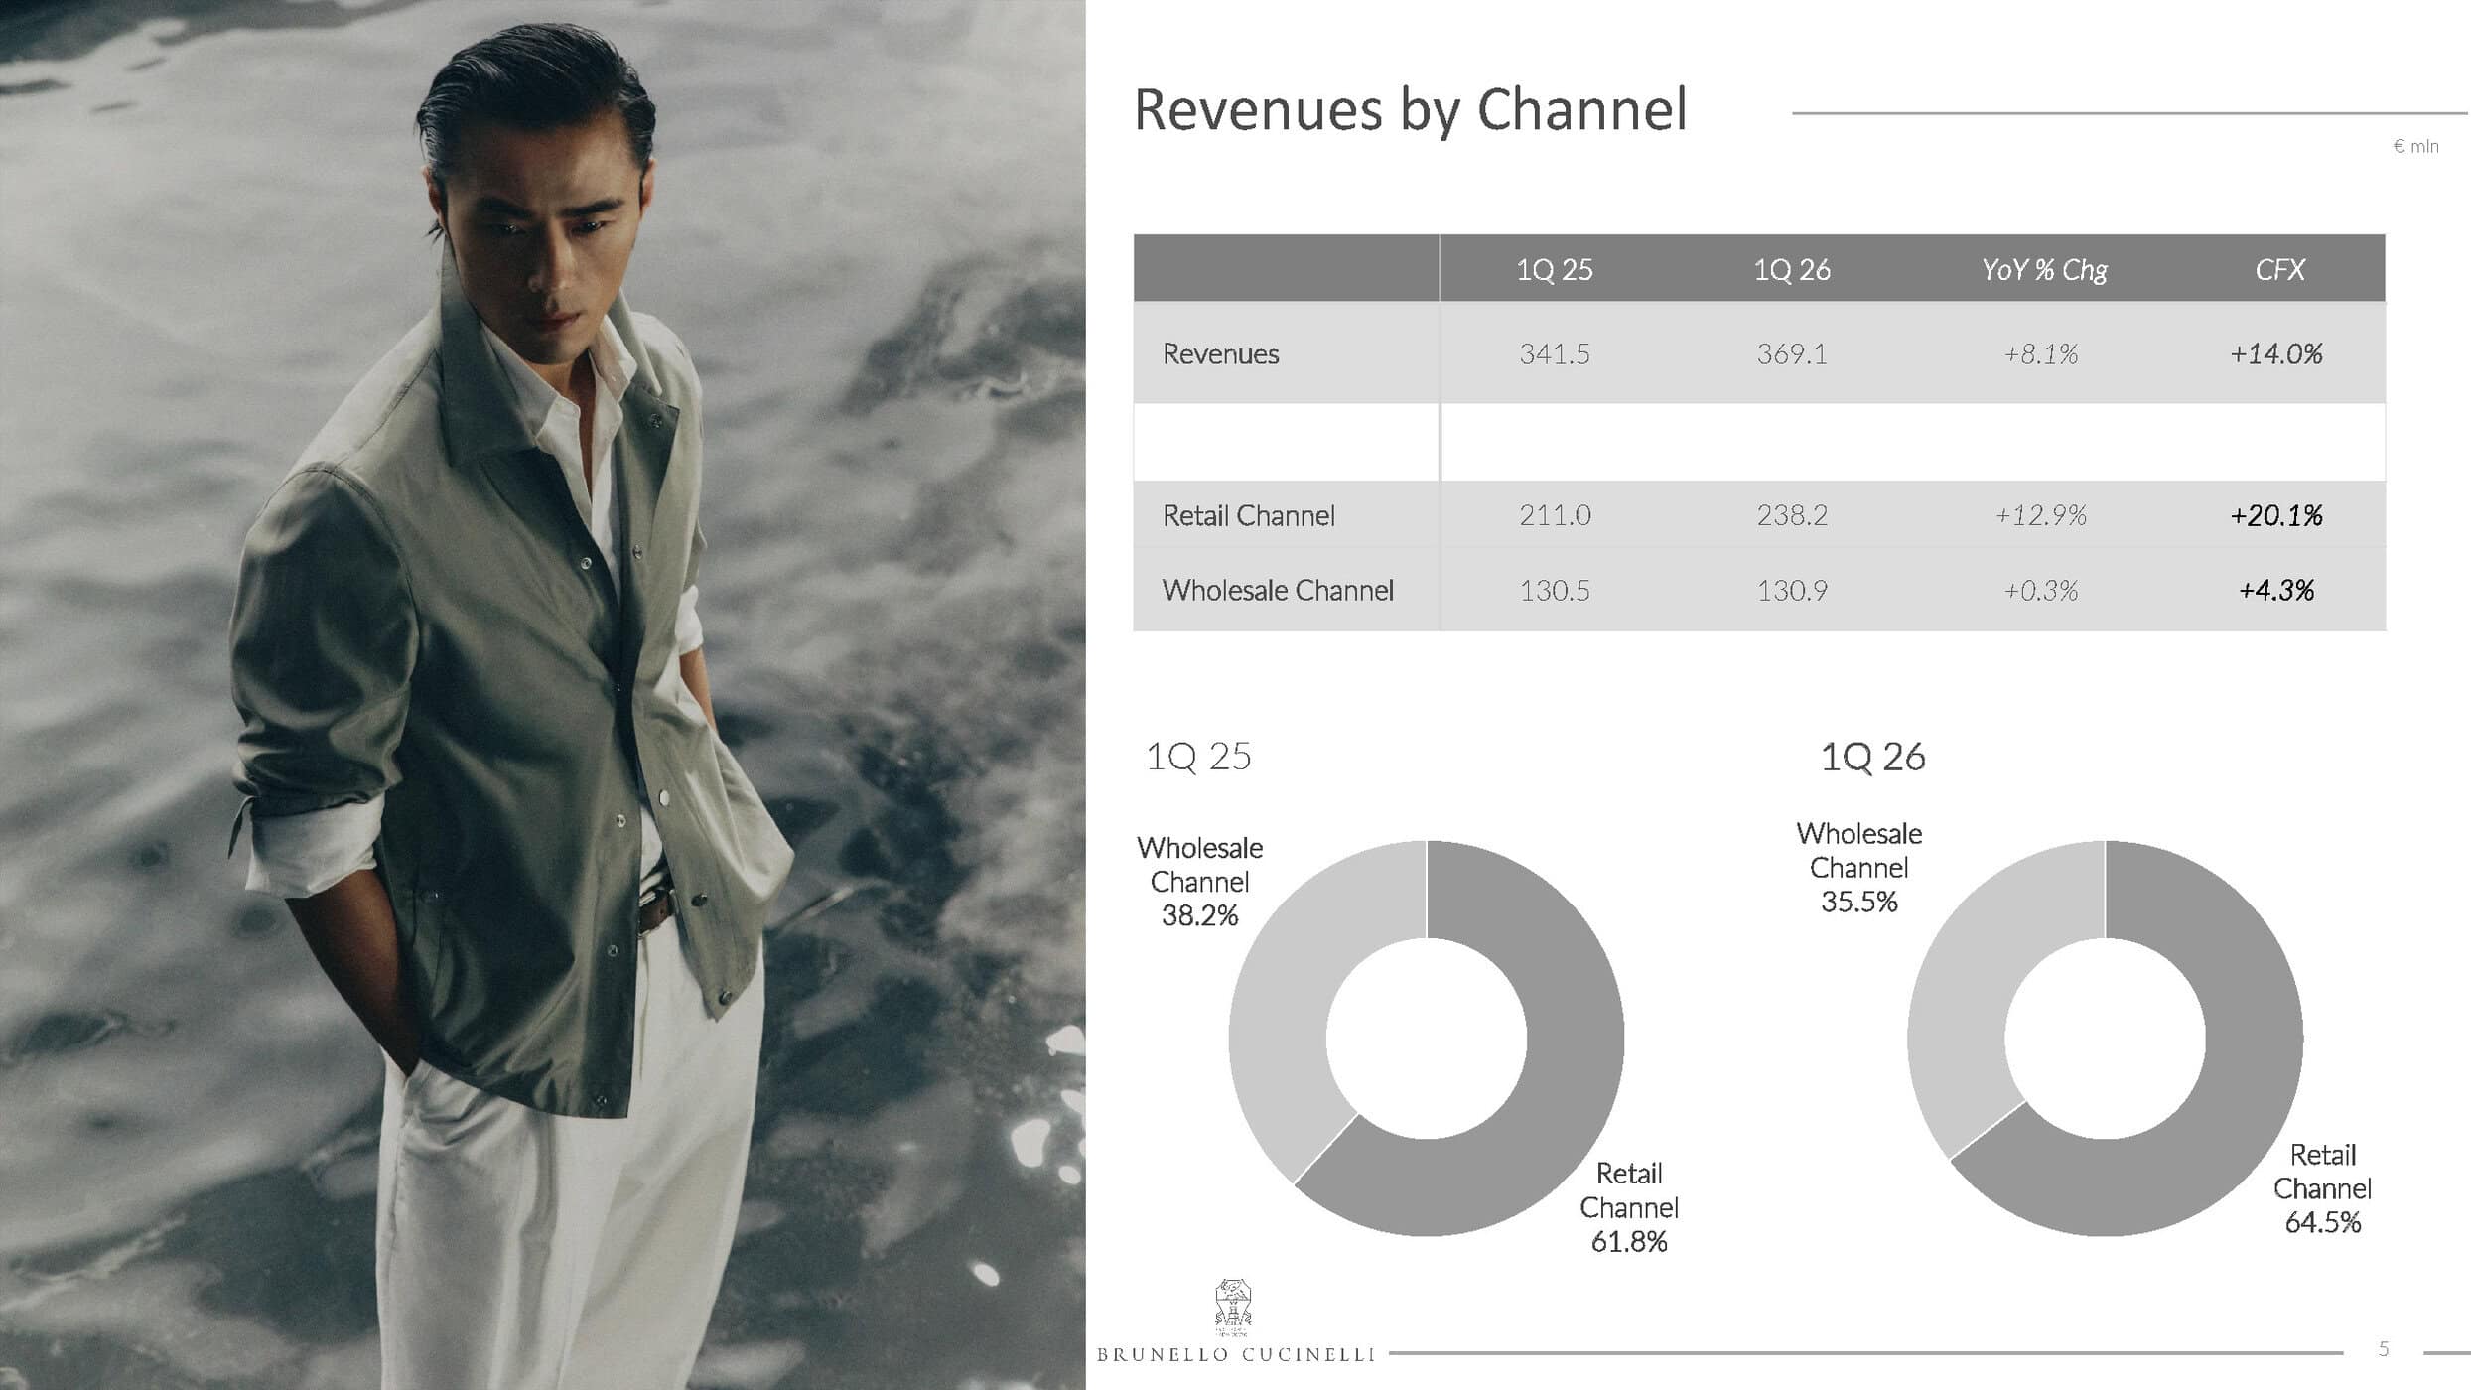2471x1390 pixels.
Task: Click the model photograph
Action: pyautogui.click(x=542, y=695)
